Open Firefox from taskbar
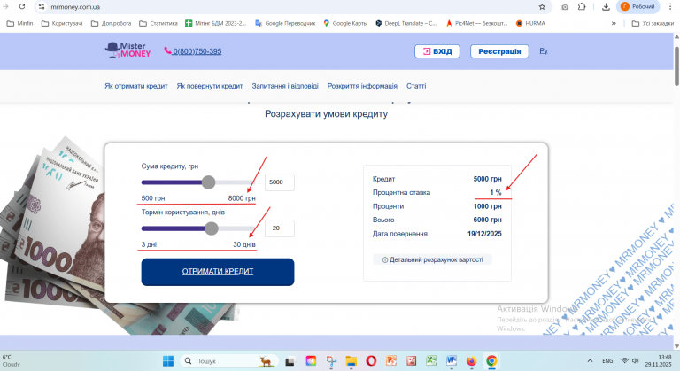The image size is (680, 371). 471,361
